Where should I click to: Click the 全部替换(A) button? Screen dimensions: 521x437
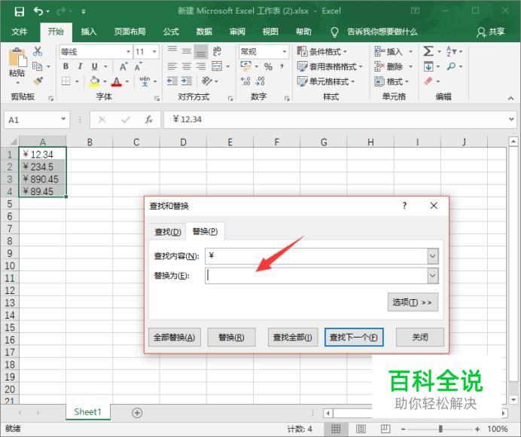click(x=175, y=338)
